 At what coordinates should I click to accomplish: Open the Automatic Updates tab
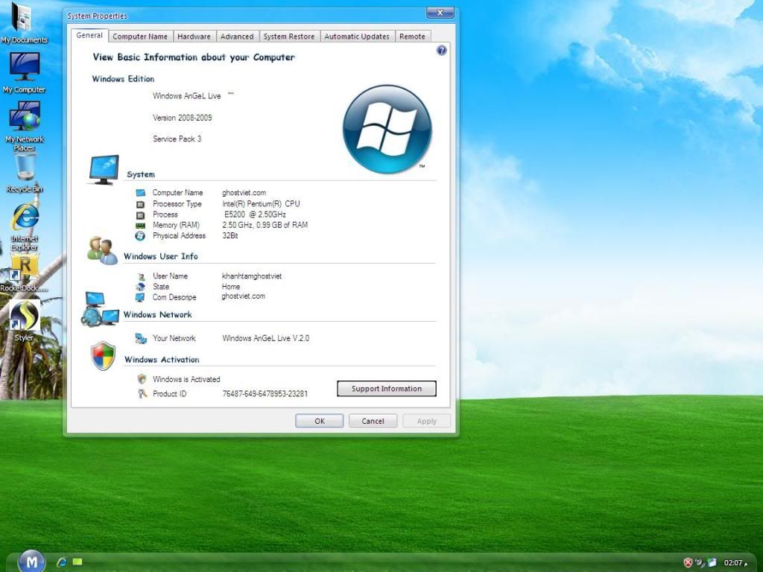(357, 36)
